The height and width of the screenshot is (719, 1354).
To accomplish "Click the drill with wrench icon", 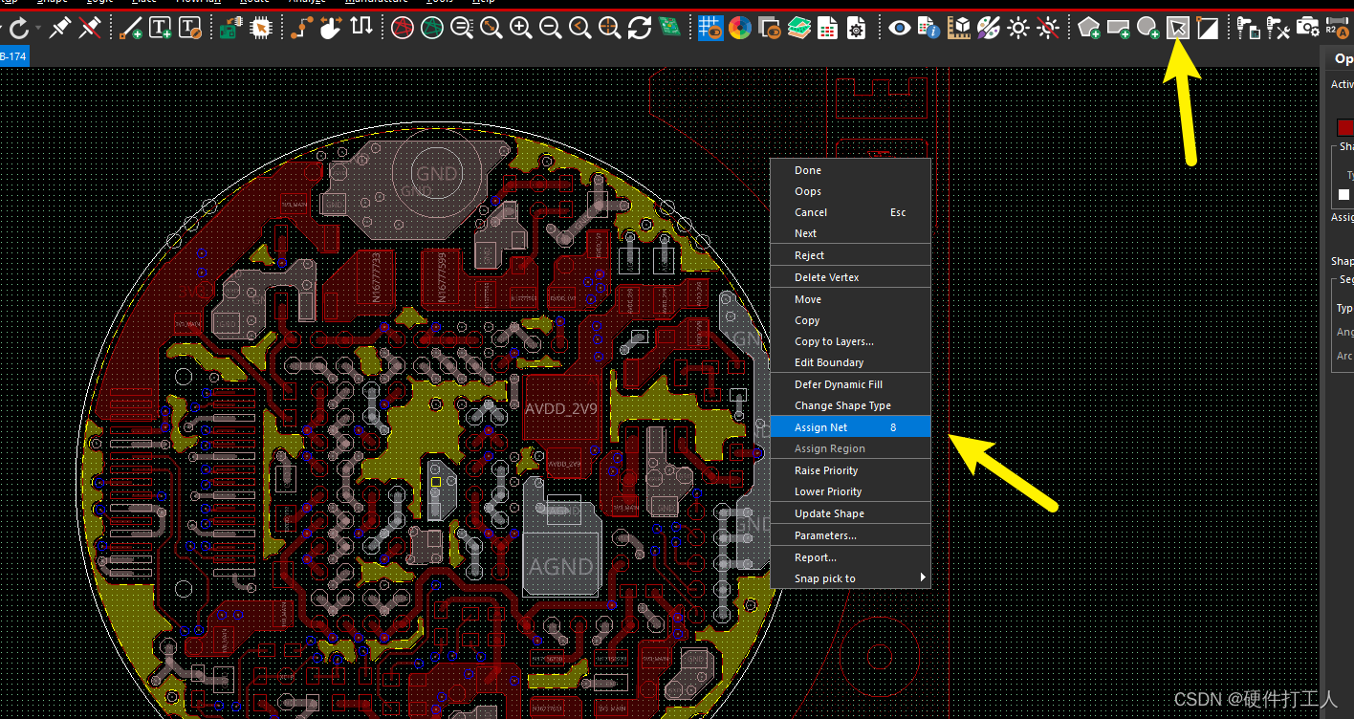I will pyautogui.click(x=1278, y=28).
